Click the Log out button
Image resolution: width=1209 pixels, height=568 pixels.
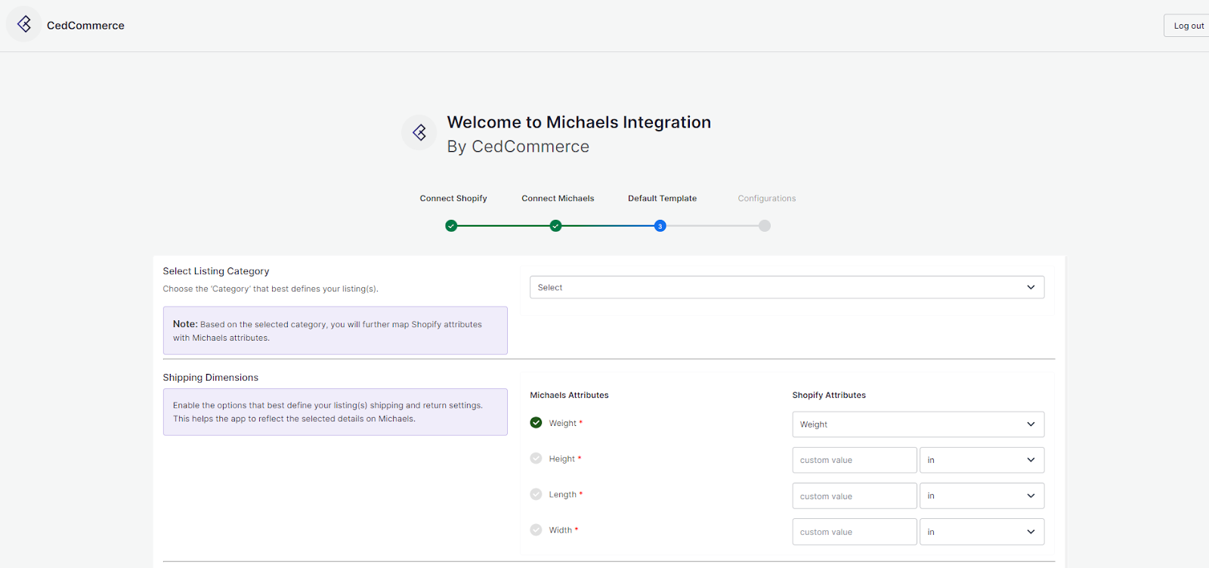coord(1188,26)
